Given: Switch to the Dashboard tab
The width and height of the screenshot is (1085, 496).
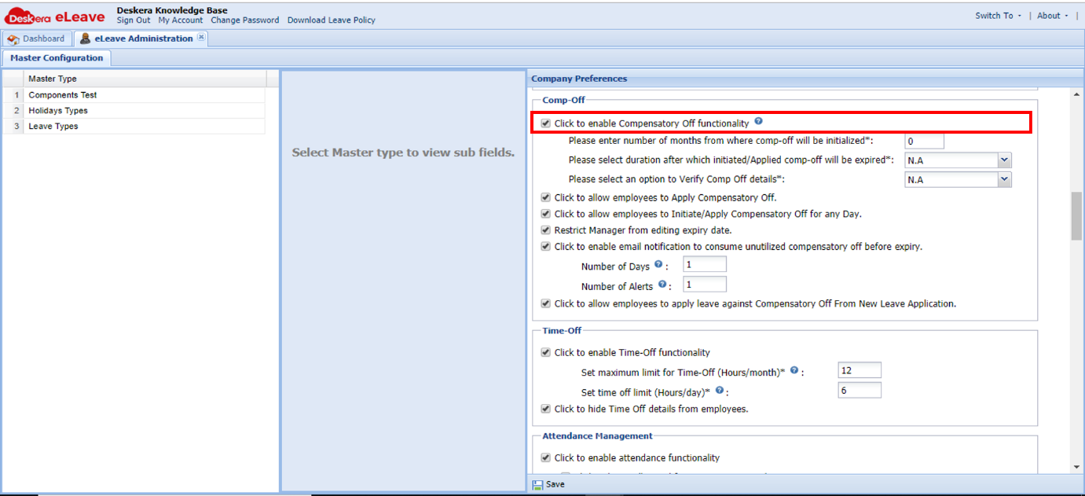Looking at the screenshot, I should point(37,37).
